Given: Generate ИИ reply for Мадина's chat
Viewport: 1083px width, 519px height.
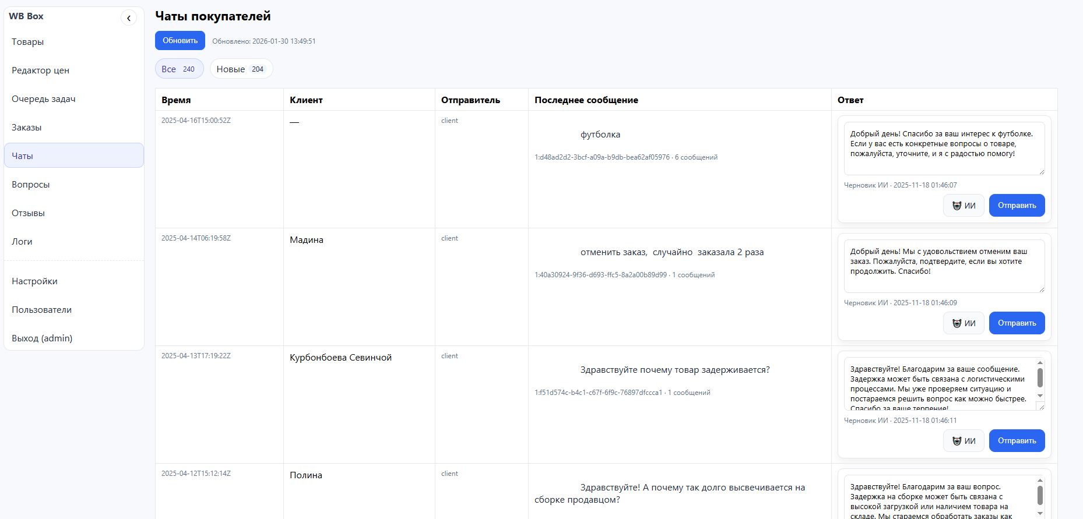Looking at the screenshot, I should 964,323.
